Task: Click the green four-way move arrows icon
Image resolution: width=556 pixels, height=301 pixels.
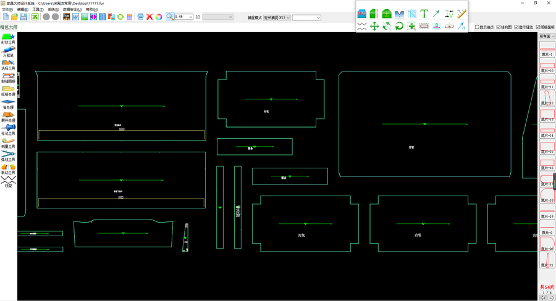Action: coord(374,26)
